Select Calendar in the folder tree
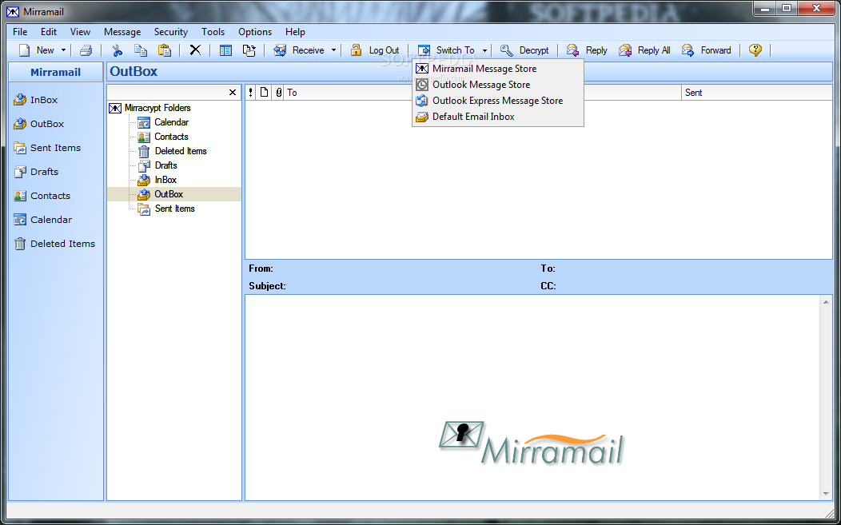 163,122
